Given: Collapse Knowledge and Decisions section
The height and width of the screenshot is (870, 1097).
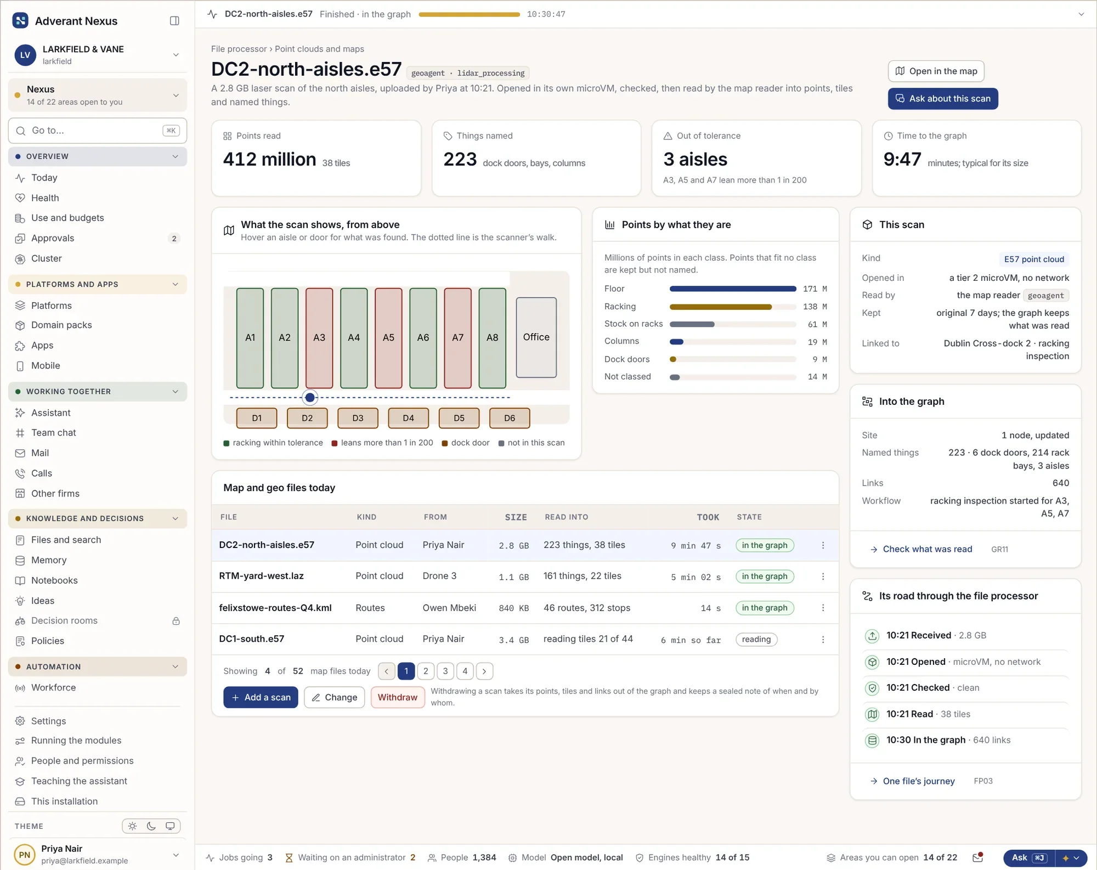Looking at the screenshot, I should click(x=98, y=518).
